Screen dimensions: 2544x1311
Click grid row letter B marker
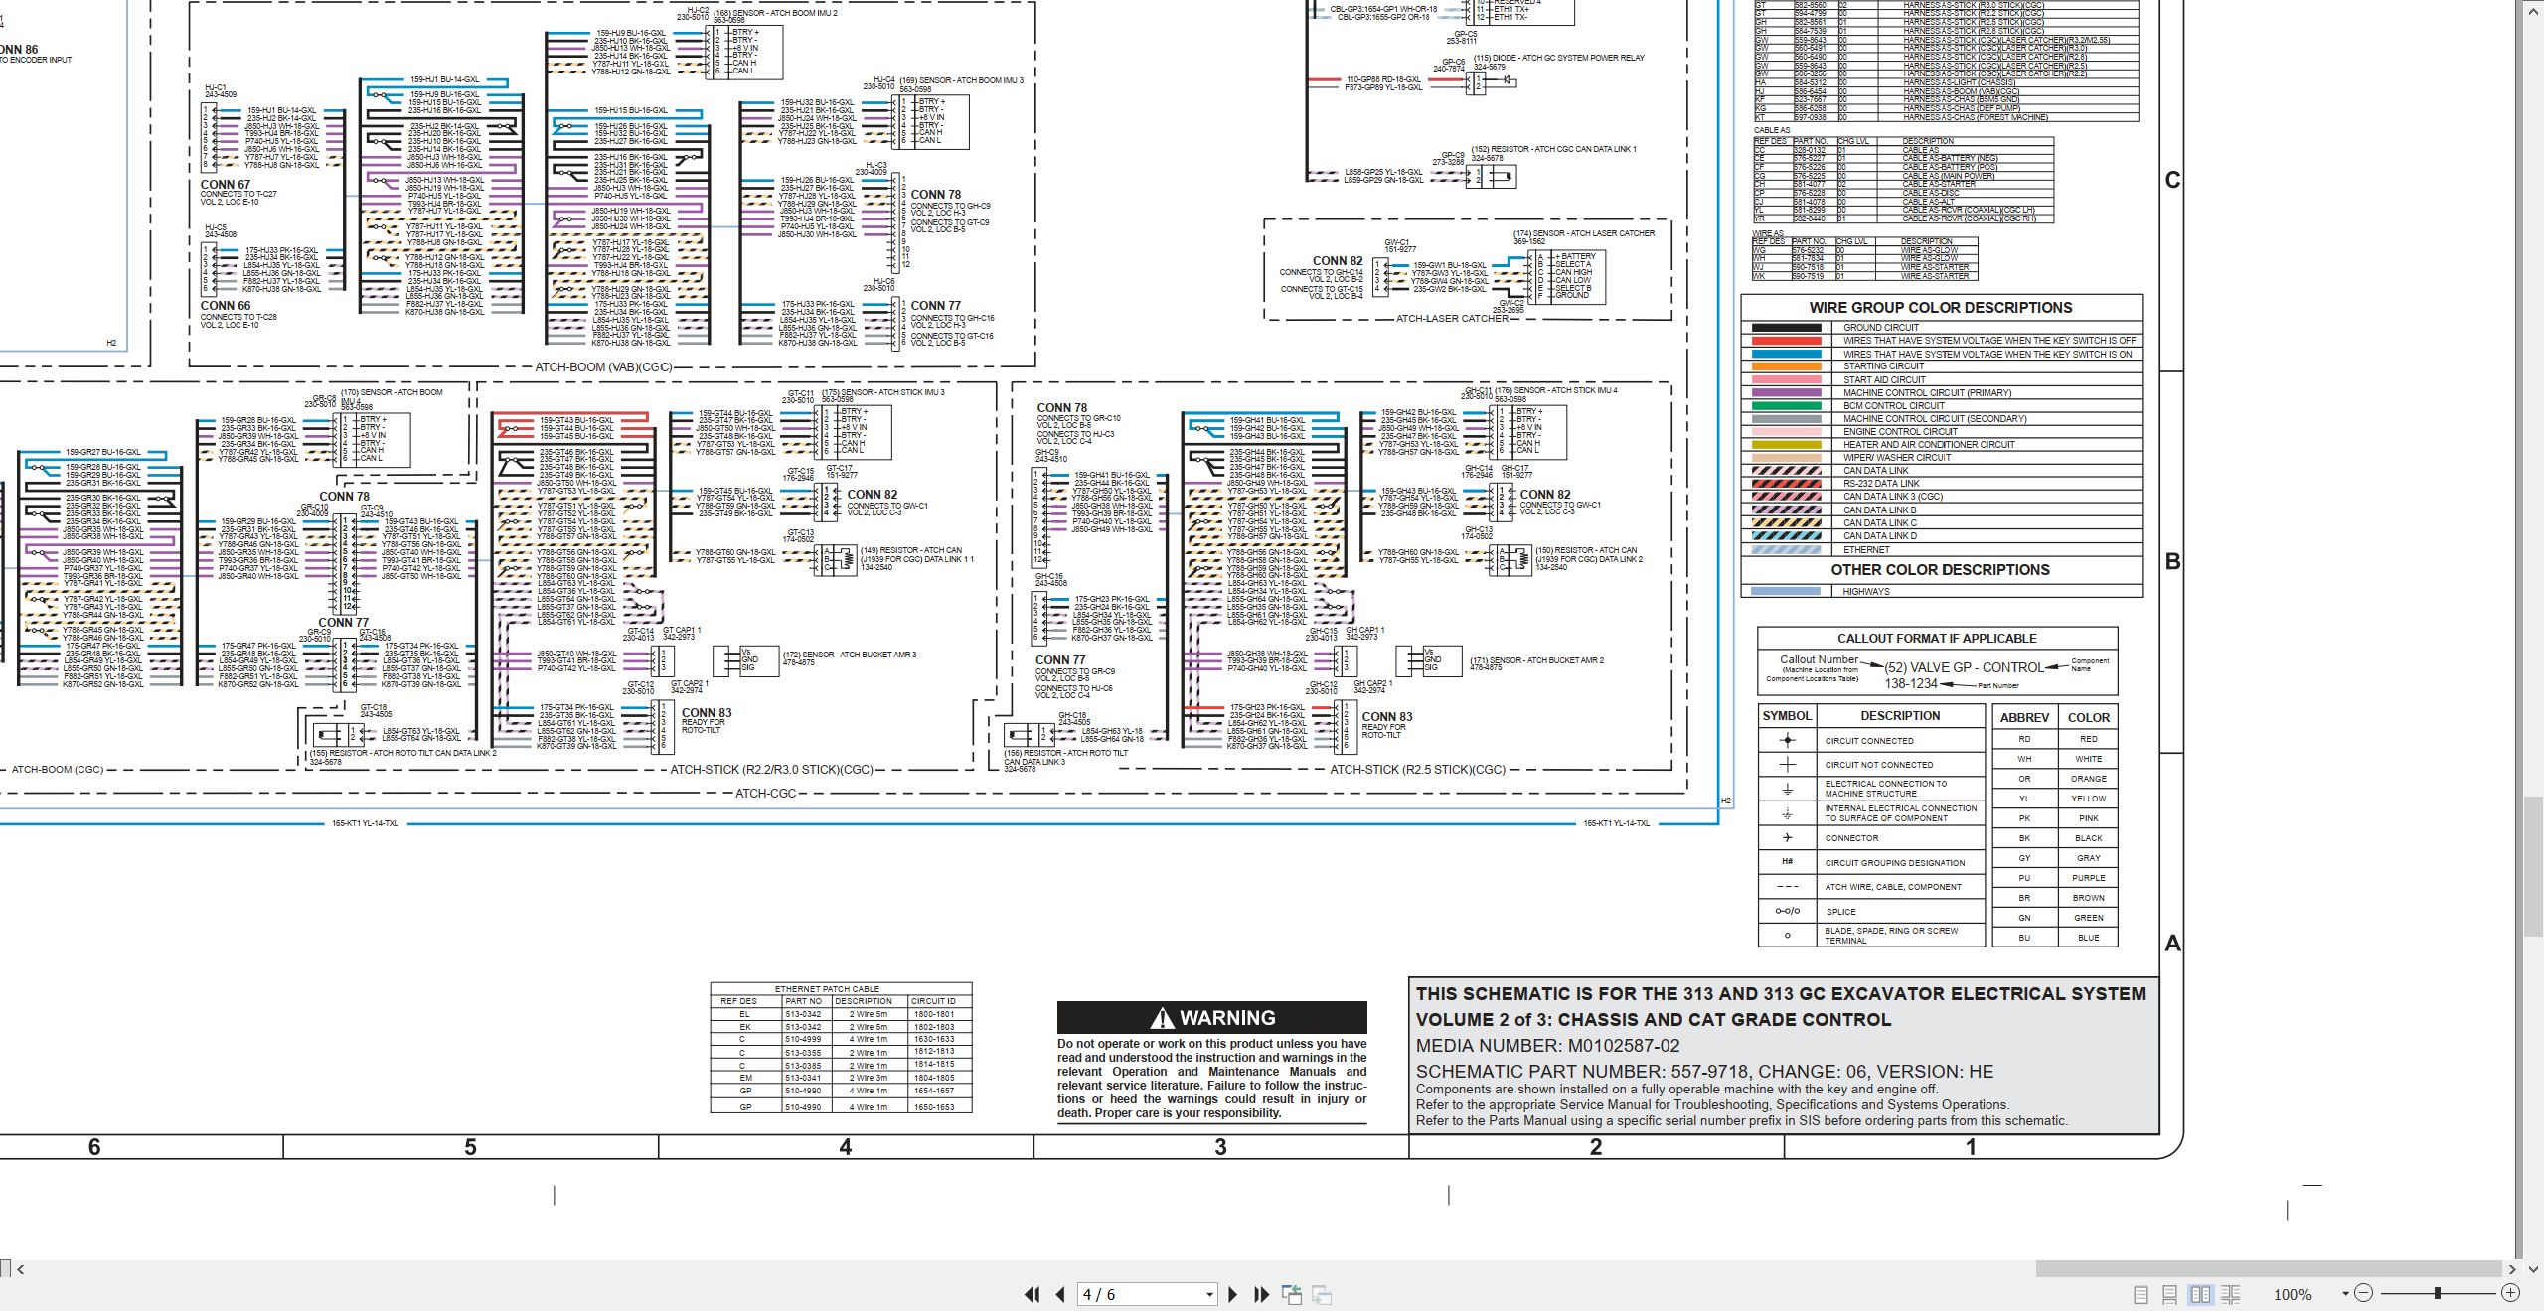click(2173, 561)
